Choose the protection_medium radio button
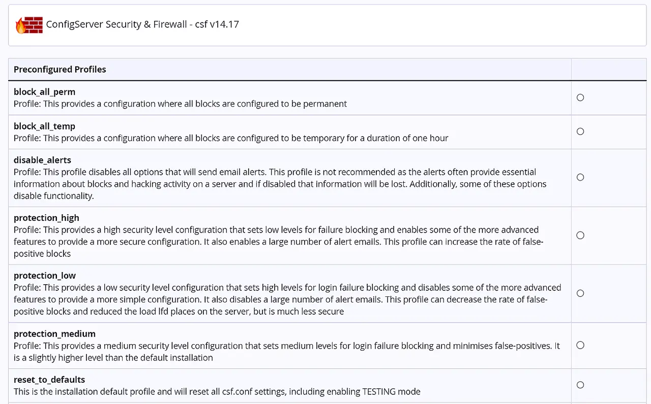Screen dimensions: 651x404 (580, 346)
